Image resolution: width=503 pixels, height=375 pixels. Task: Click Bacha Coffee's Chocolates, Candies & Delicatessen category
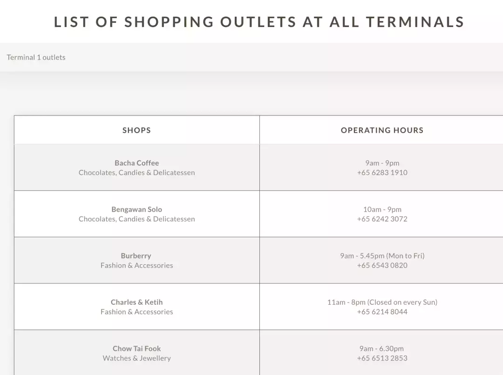136,173
